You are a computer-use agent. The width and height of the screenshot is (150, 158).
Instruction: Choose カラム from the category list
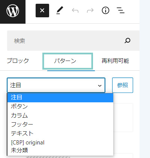coord(60,115)
